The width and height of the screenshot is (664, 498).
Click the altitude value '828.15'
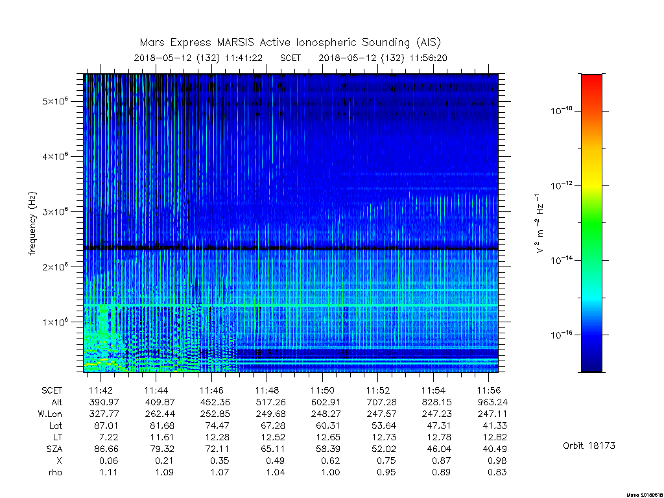tap(436, 402)
